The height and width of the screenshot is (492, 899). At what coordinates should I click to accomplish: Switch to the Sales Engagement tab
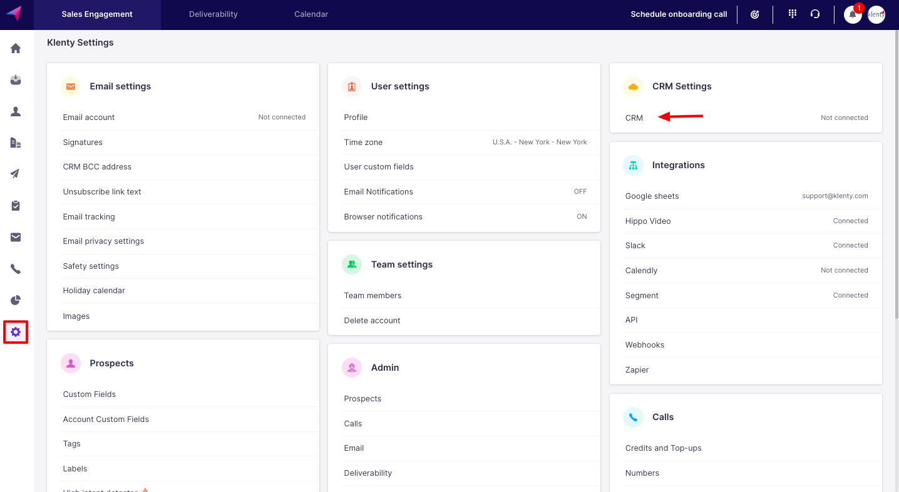97,14
